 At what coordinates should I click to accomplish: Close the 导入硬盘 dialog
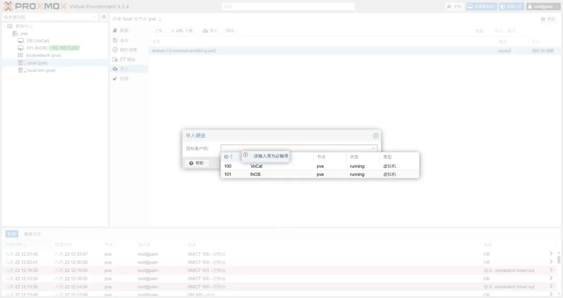point(375,136)
